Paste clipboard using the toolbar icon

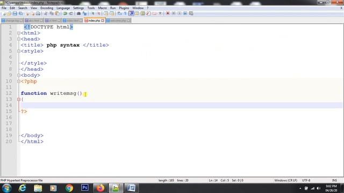[x=58, y=13]
